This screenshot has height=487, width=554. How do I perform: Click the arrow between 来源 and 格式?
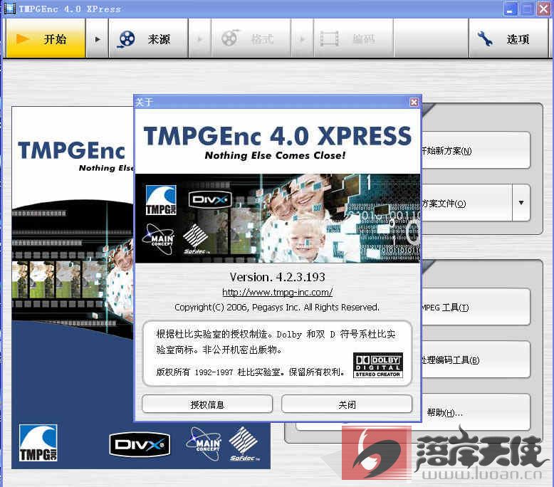(199, 38)
